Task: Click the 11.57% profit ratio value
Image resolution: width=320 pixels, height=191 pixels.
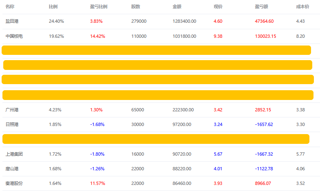Action: [x=98, y=183]
